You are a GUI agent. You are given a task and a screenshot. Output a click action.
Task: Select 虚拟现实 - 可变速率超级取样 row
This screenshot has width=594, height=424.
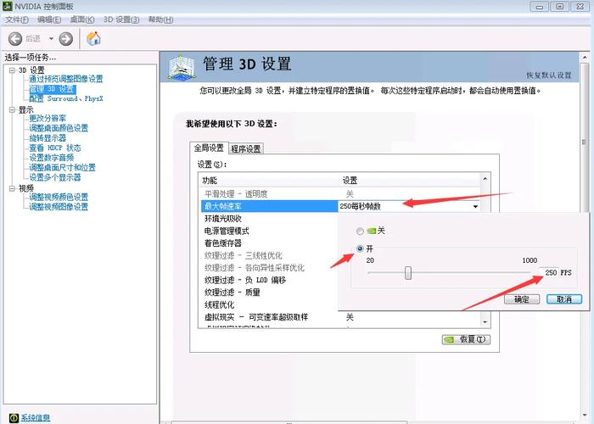click(340, 317)
